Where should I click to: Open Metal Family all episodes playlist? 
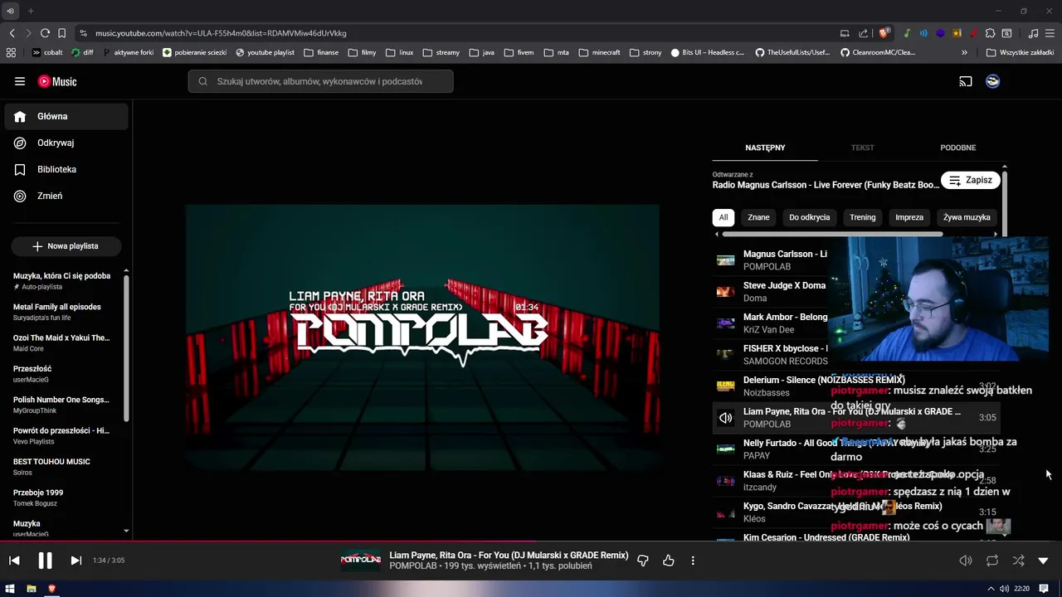(x=62, y=312)
